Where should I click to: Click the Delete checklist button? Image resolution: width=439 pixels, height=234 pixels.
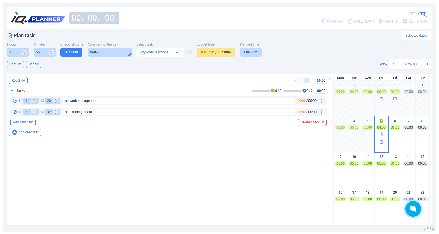tap(312, 122)
